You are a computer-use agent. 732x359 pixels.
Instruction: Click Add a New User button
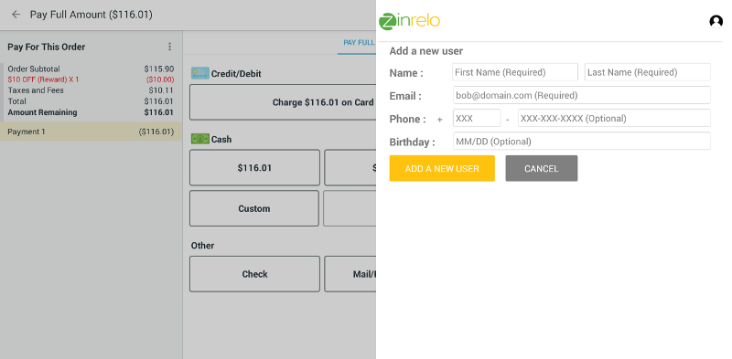click(442, 168)
